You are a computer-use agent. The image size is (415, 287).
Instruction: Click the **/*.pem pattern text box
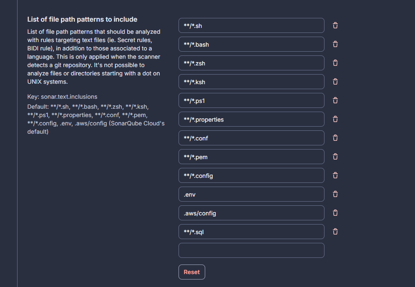coord(251,157)
